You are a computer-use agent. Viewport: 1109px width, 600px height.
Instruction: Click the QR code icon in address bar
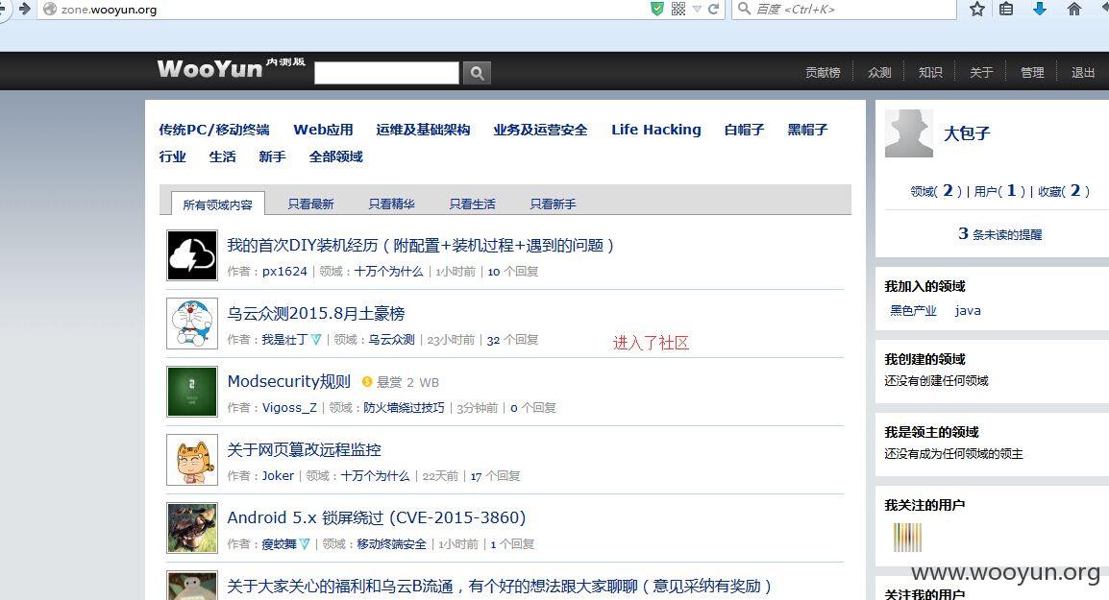click(x=678, y=9)
